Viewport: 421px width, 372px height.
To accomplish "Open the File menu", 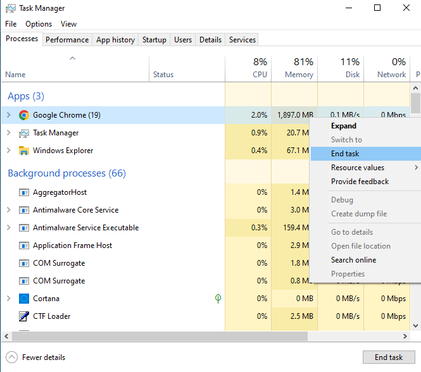I will [x=11, y=24].
